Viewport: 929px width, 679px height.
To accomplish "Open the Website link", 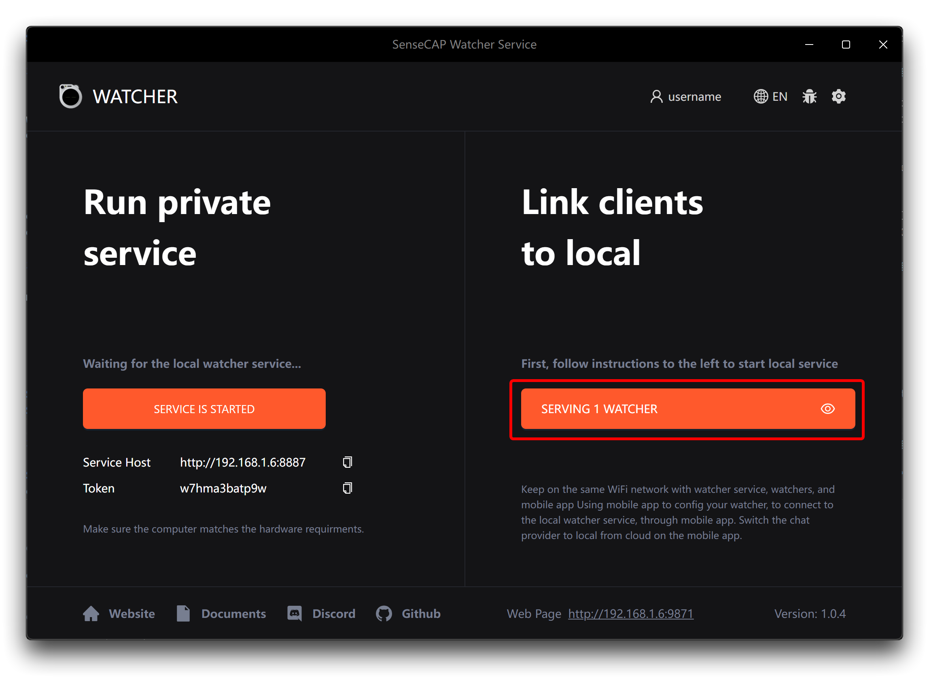I will (x=132, y=613).
